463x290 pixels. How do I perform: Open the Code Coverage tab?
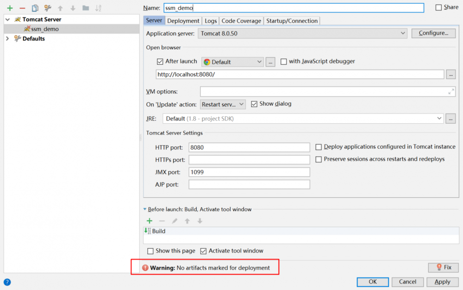coord(241,21)
